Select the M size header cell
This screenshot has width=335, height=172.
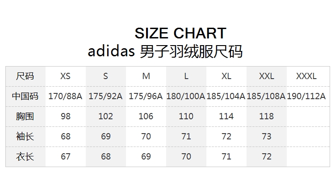[146, 76]
